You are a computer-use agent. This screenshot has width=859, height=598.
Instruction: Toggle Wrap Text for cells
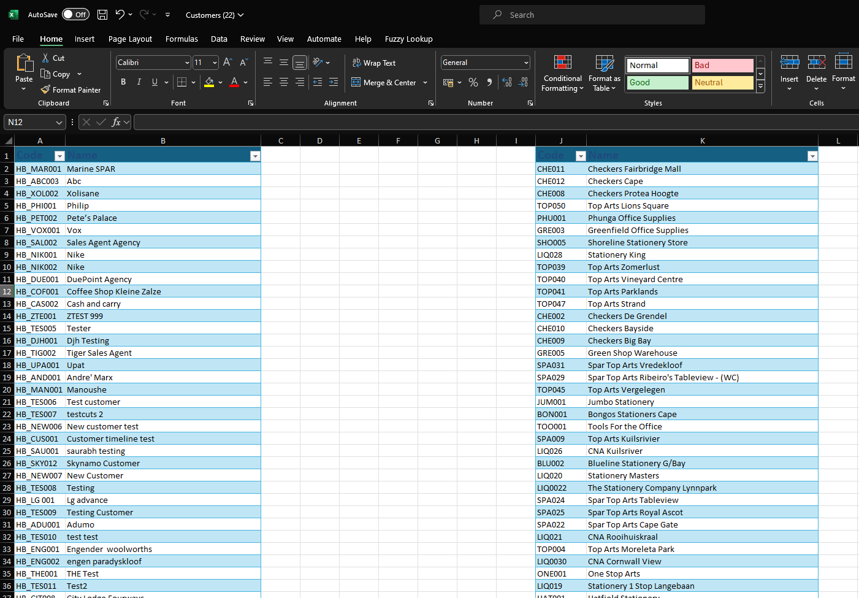click(374, 63)
